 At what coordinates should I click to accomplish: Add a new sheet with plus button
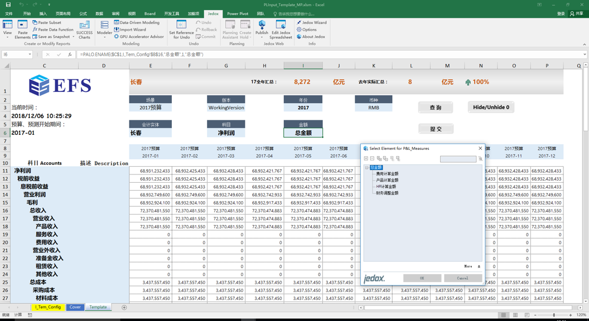(124, 307)
